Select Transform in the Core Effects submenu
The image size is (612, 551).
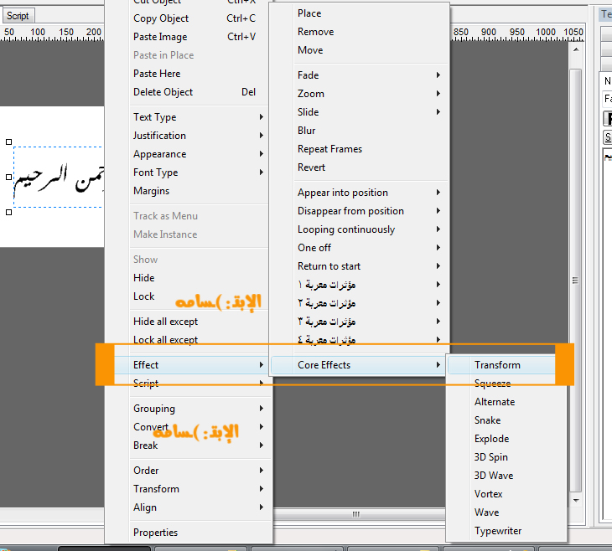497,365
